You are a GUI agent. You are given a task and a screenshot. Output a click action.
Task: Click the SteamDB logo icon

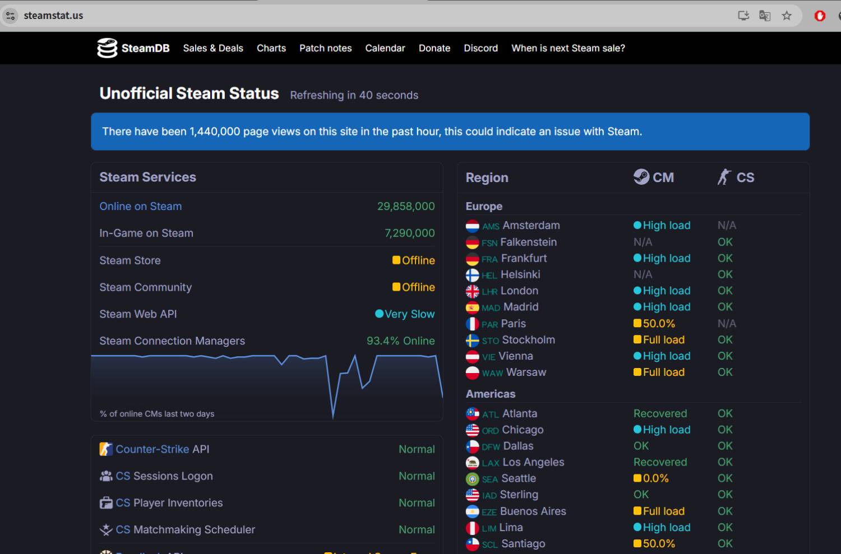(x=107, y=48)
